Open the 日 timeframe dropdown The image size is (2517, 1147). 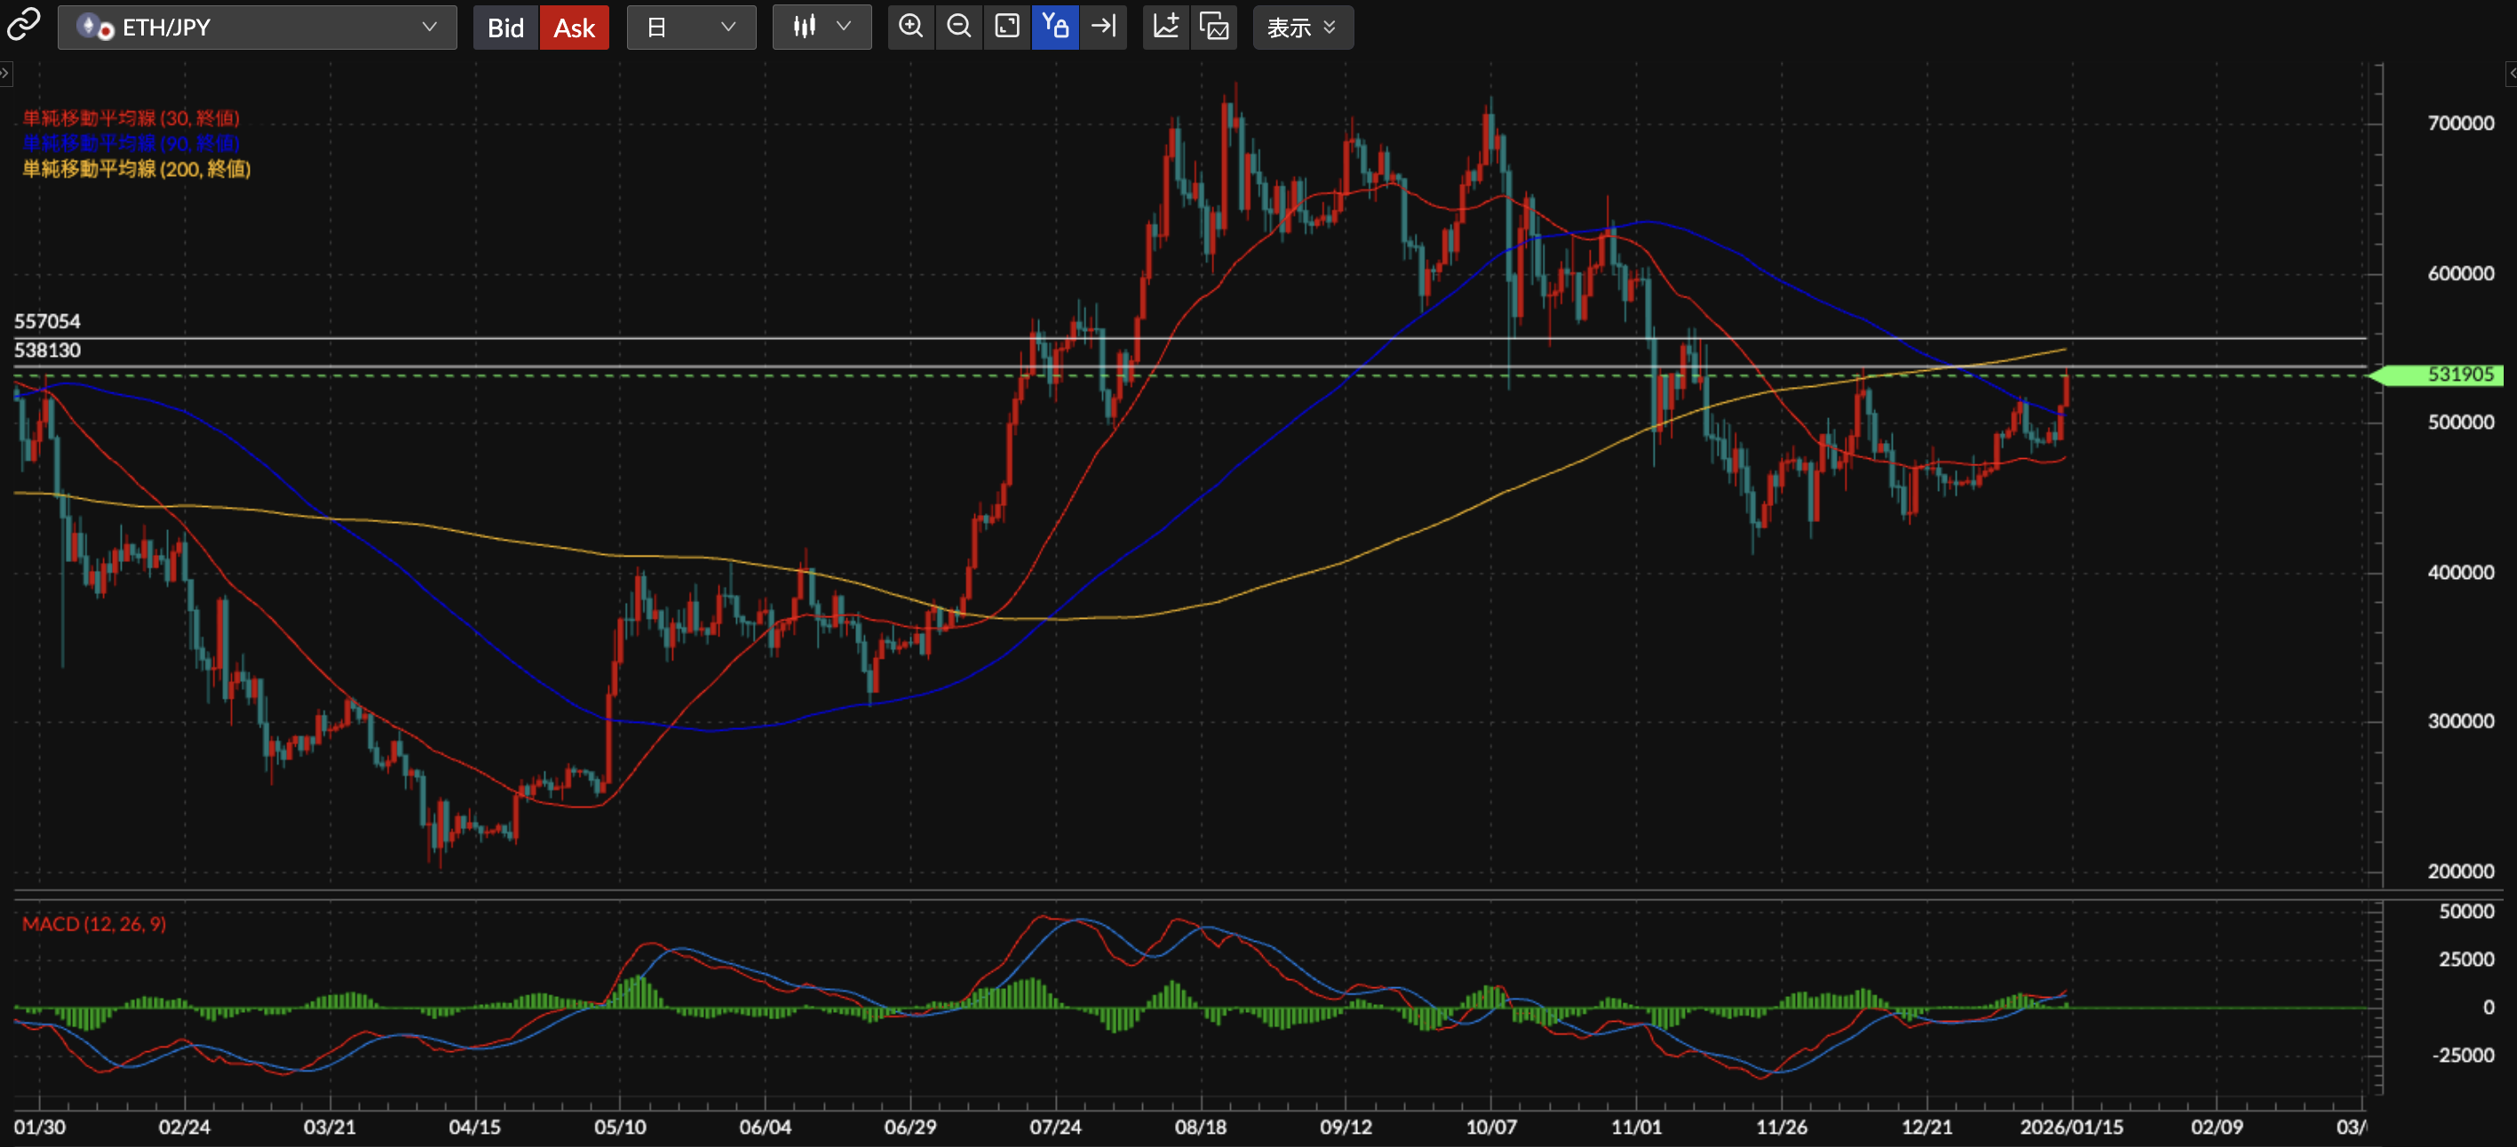click(x=691, y=28)
